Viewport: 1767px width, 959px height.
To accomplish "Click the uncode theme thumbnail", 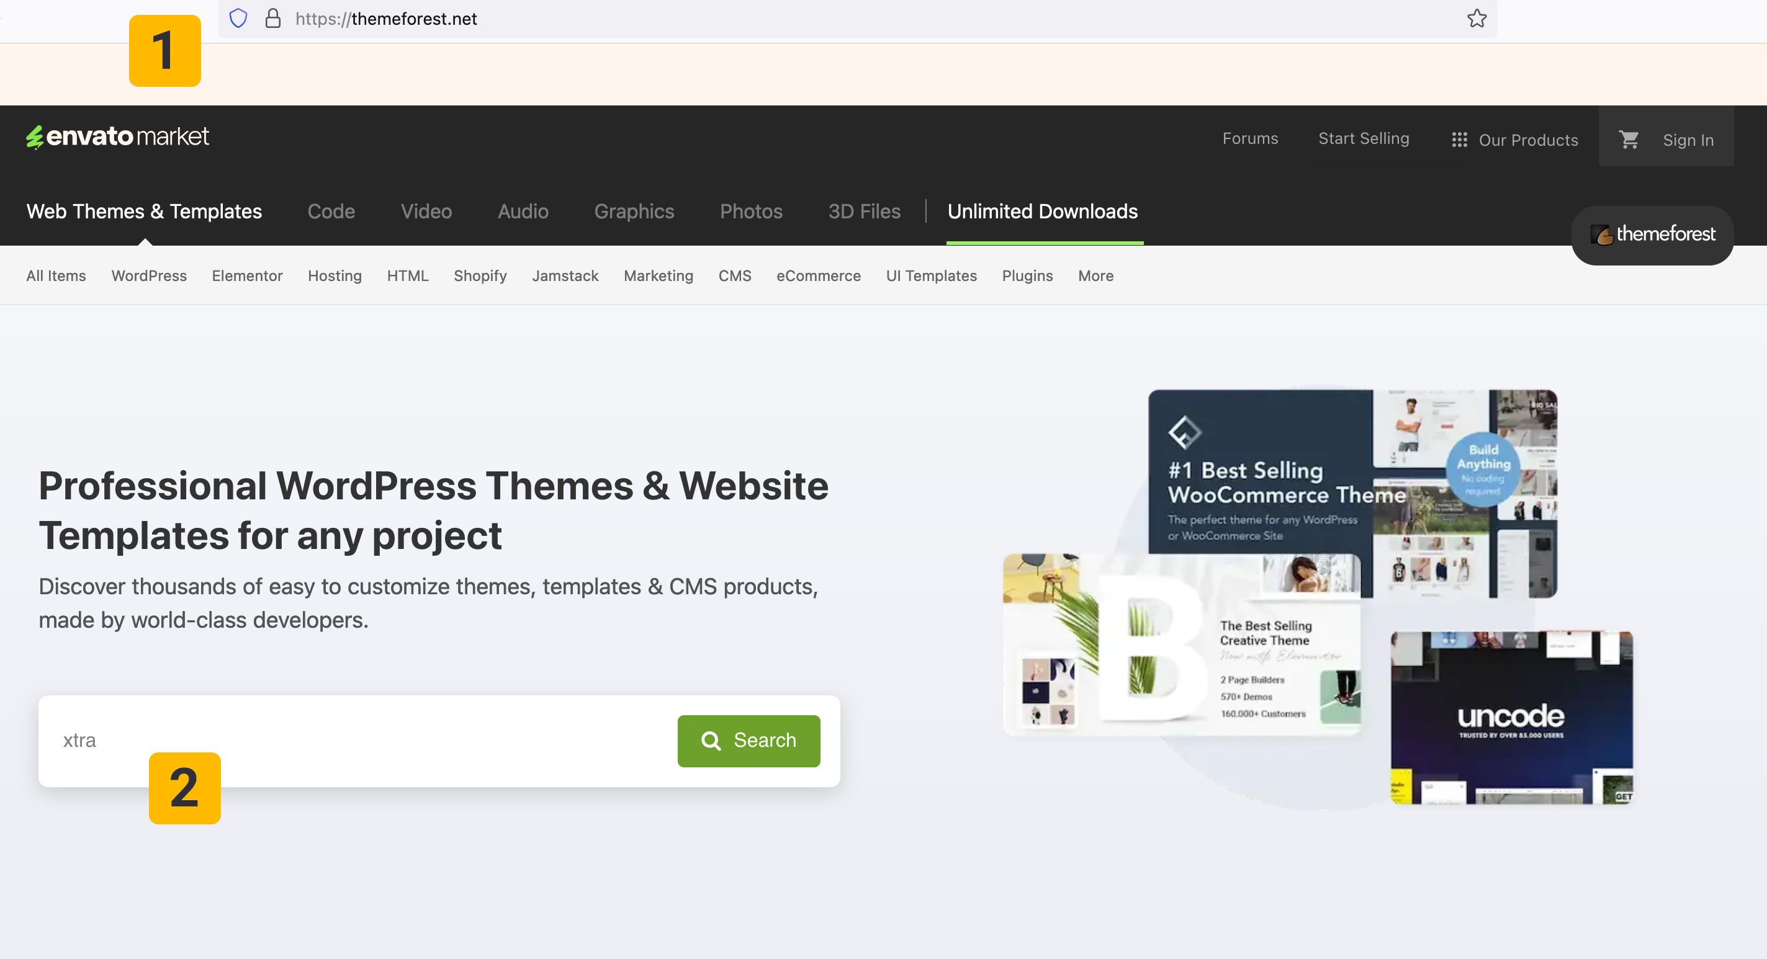I will pos(1511,717).
